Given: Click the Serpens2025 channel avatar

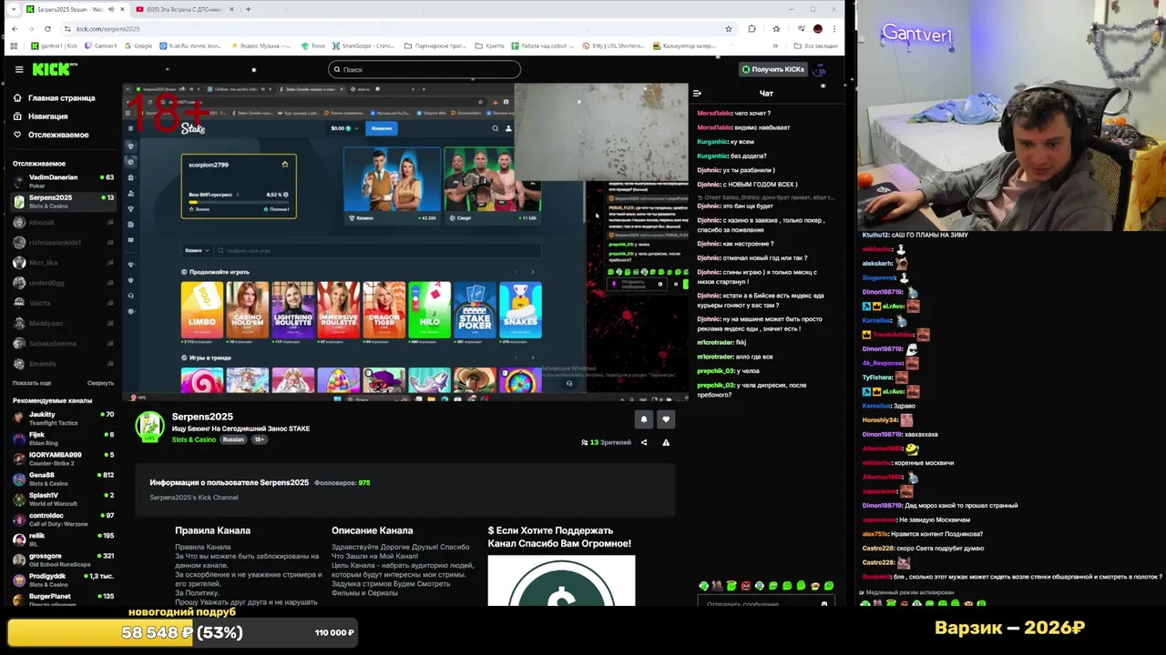Looking at the screenshot, I should 149,426.
